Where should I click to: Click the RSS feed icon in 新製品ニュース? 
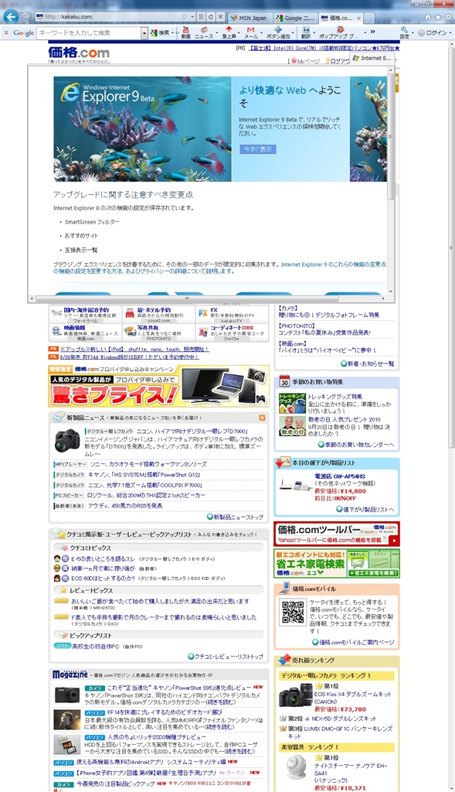point(262,418)
